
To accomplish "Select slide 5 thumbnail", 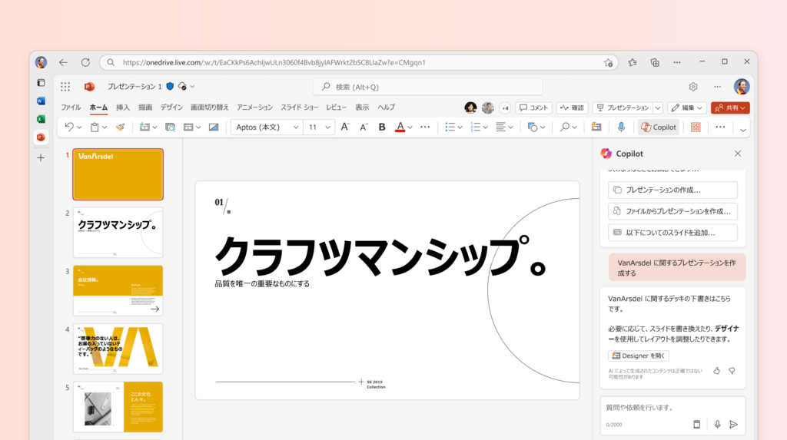I will (x=118, y=407).
